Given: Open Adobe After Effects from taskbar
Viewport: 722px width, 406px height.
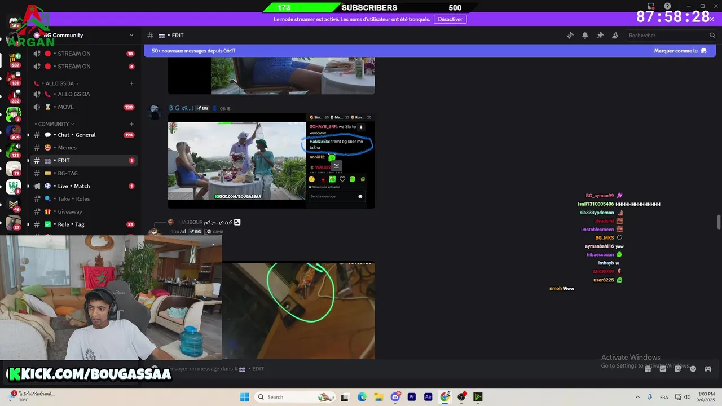Looking at the screenshot, I should pyautogui.click(x=428, y=397).
